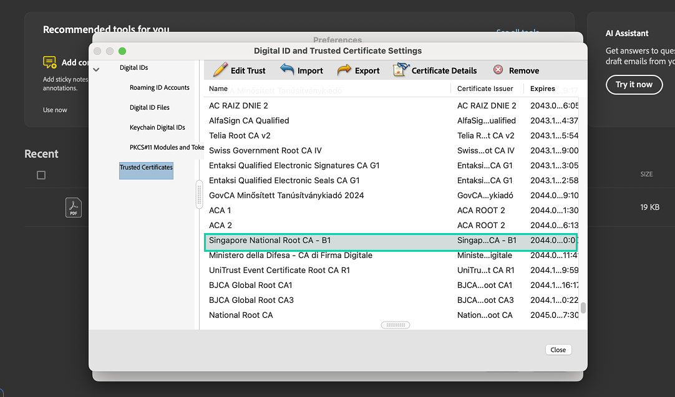Open Certificate Details icon
The width and height of the screenshot is (675, 397).
coord(401,70)
